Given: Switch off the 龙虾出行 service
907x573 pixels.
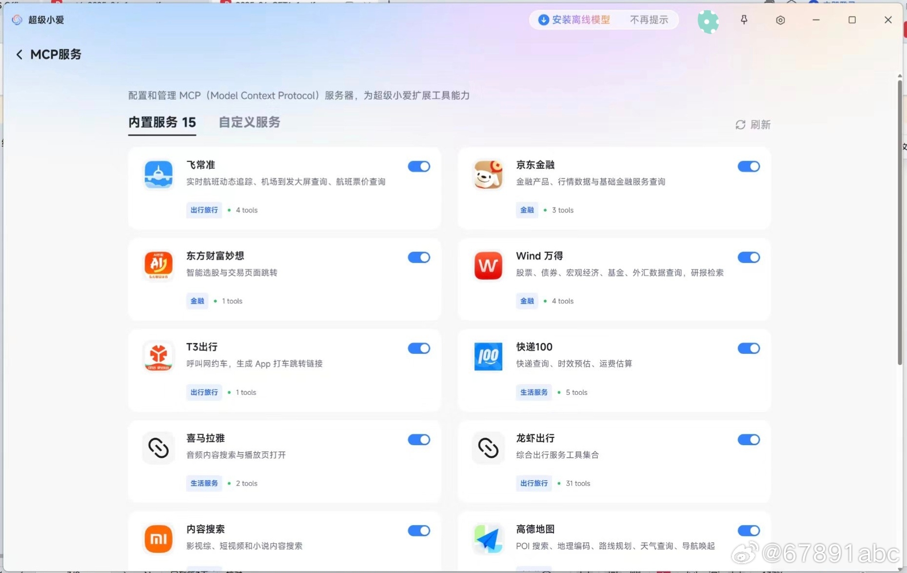Looking at the screenshot, I should click(749, 439).
